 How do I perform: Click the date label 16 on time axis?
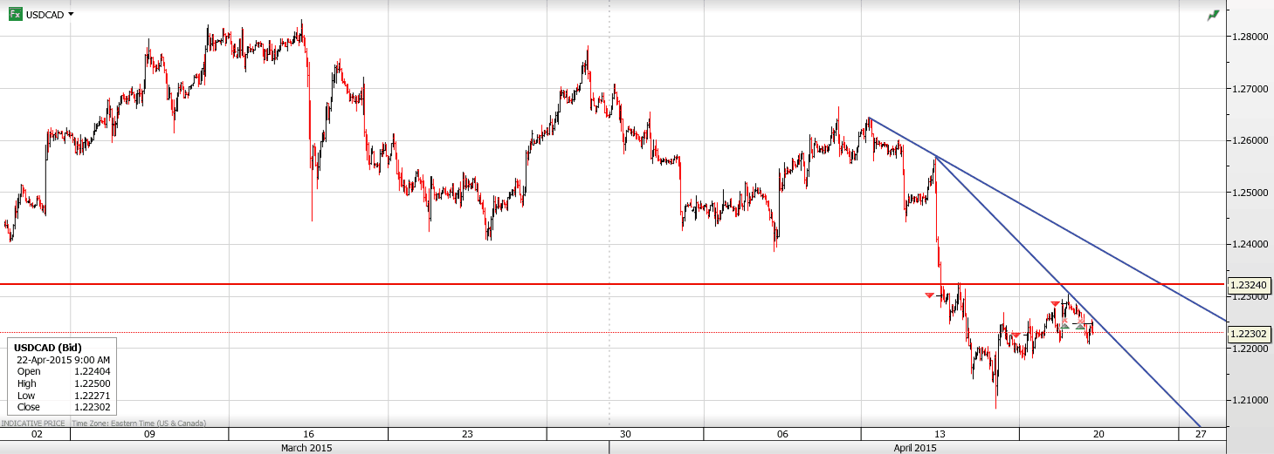(x=308, y=434)
